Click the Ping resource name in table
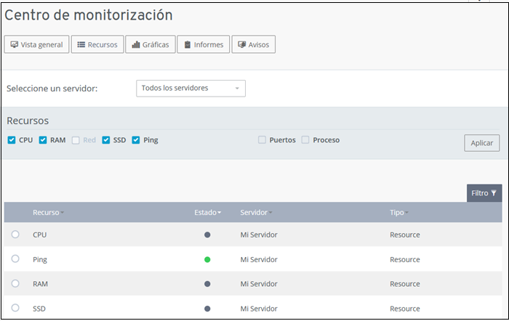This screenshot has width=509, height=321. 40,260
